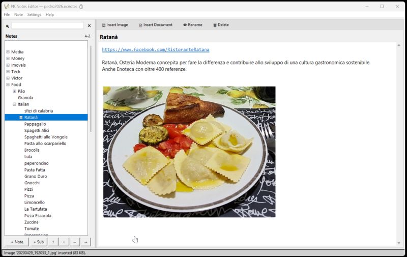Select the Pizza note

point(29,196)
